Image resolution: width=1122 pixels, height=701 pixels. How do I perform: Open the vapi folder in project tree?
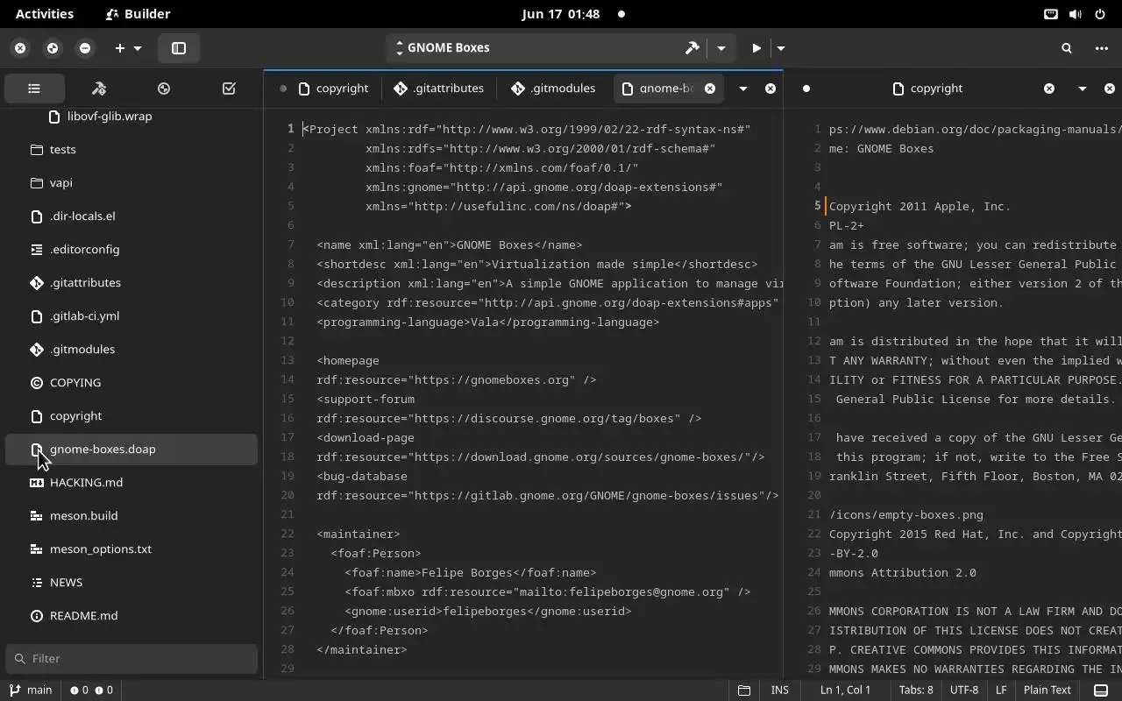(131, 183)
